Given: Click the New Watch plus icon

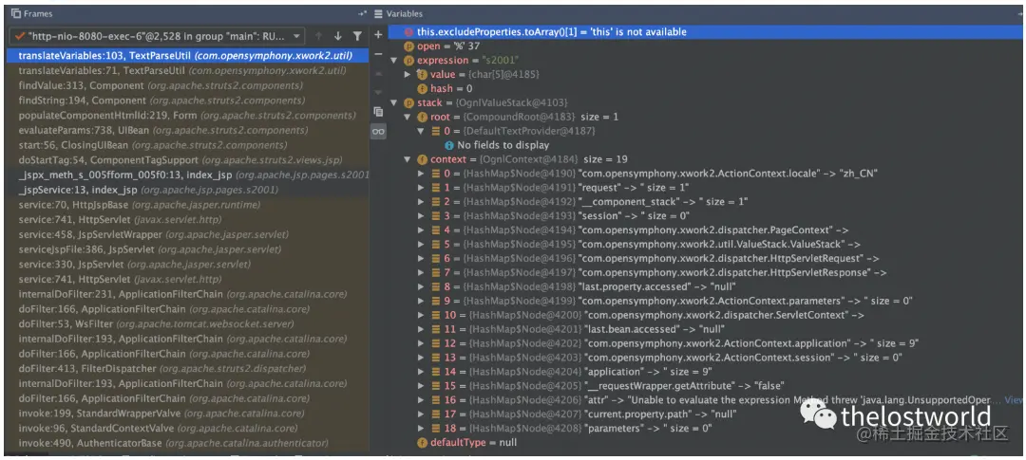Looking at the screenshot, I should pyautogui.click(x=378, y=35).
